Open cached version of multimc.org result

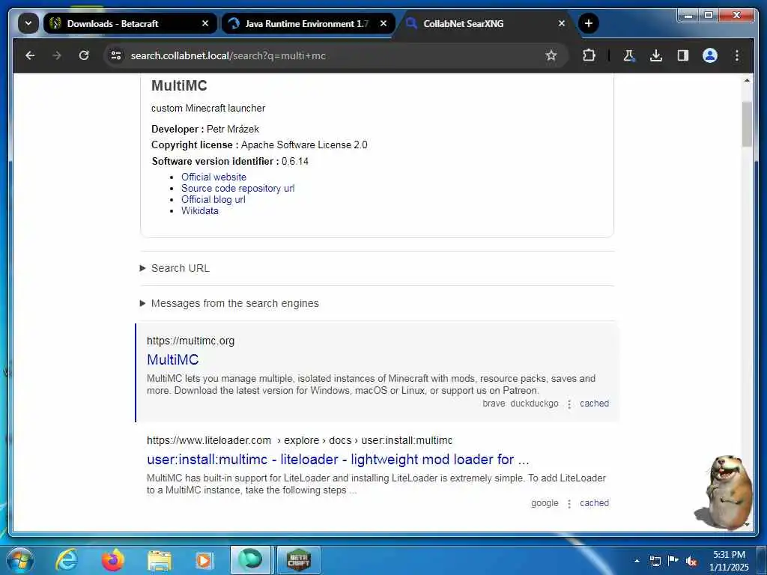[x=594, y=404]
